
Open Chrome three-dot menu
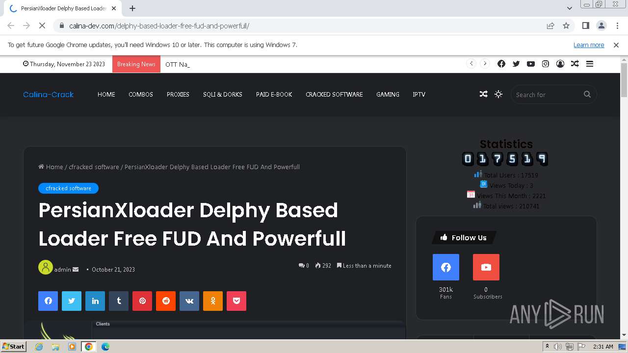[617, 25]
